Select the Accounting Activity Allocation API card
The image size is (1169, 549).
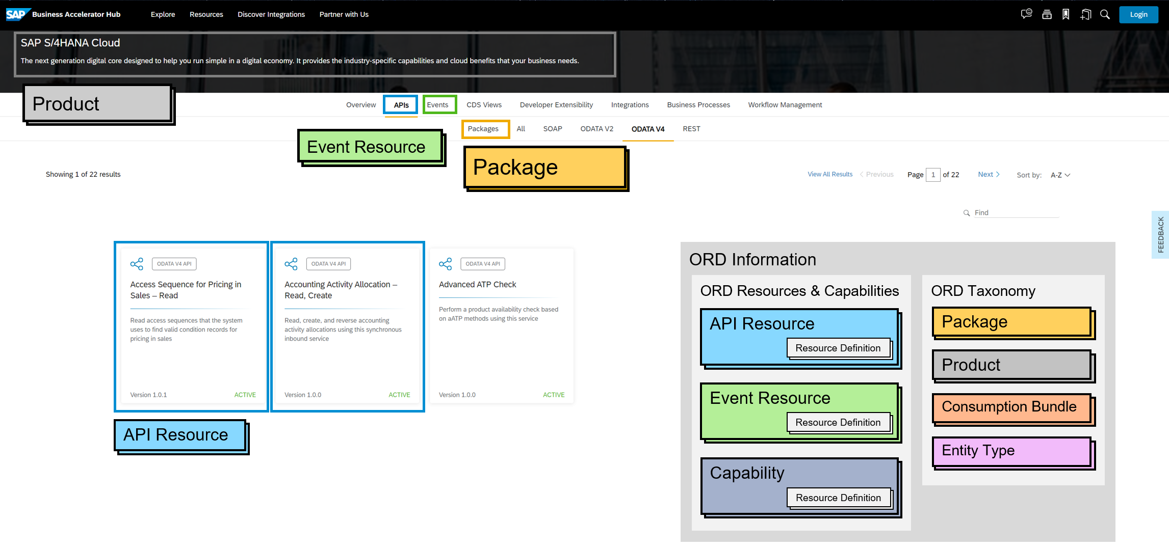[x=347, y=326]
